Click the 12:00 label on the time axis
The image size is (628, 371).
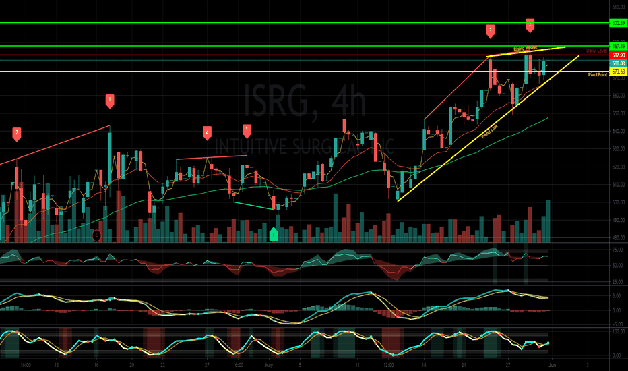point(389,366)
